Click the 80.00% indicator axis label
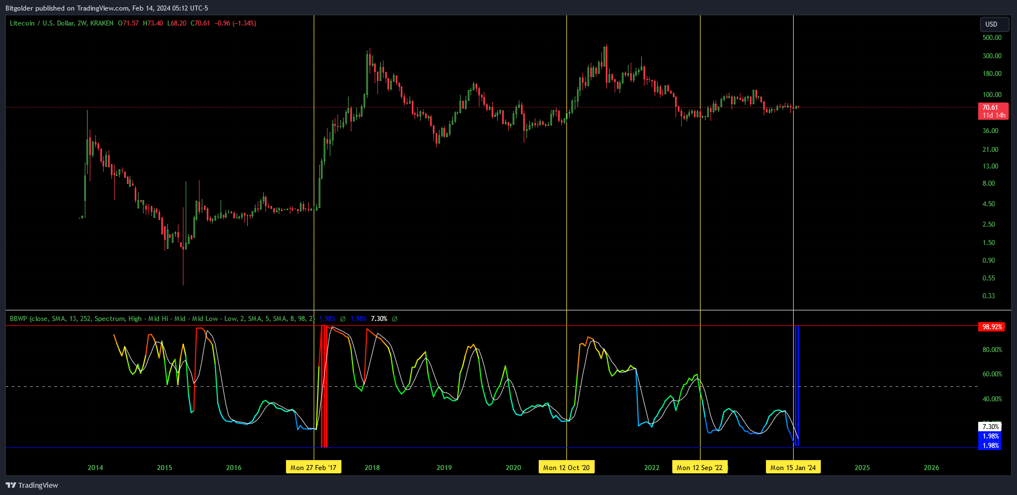Screen dimensions: 1017x495 point(992,350)
